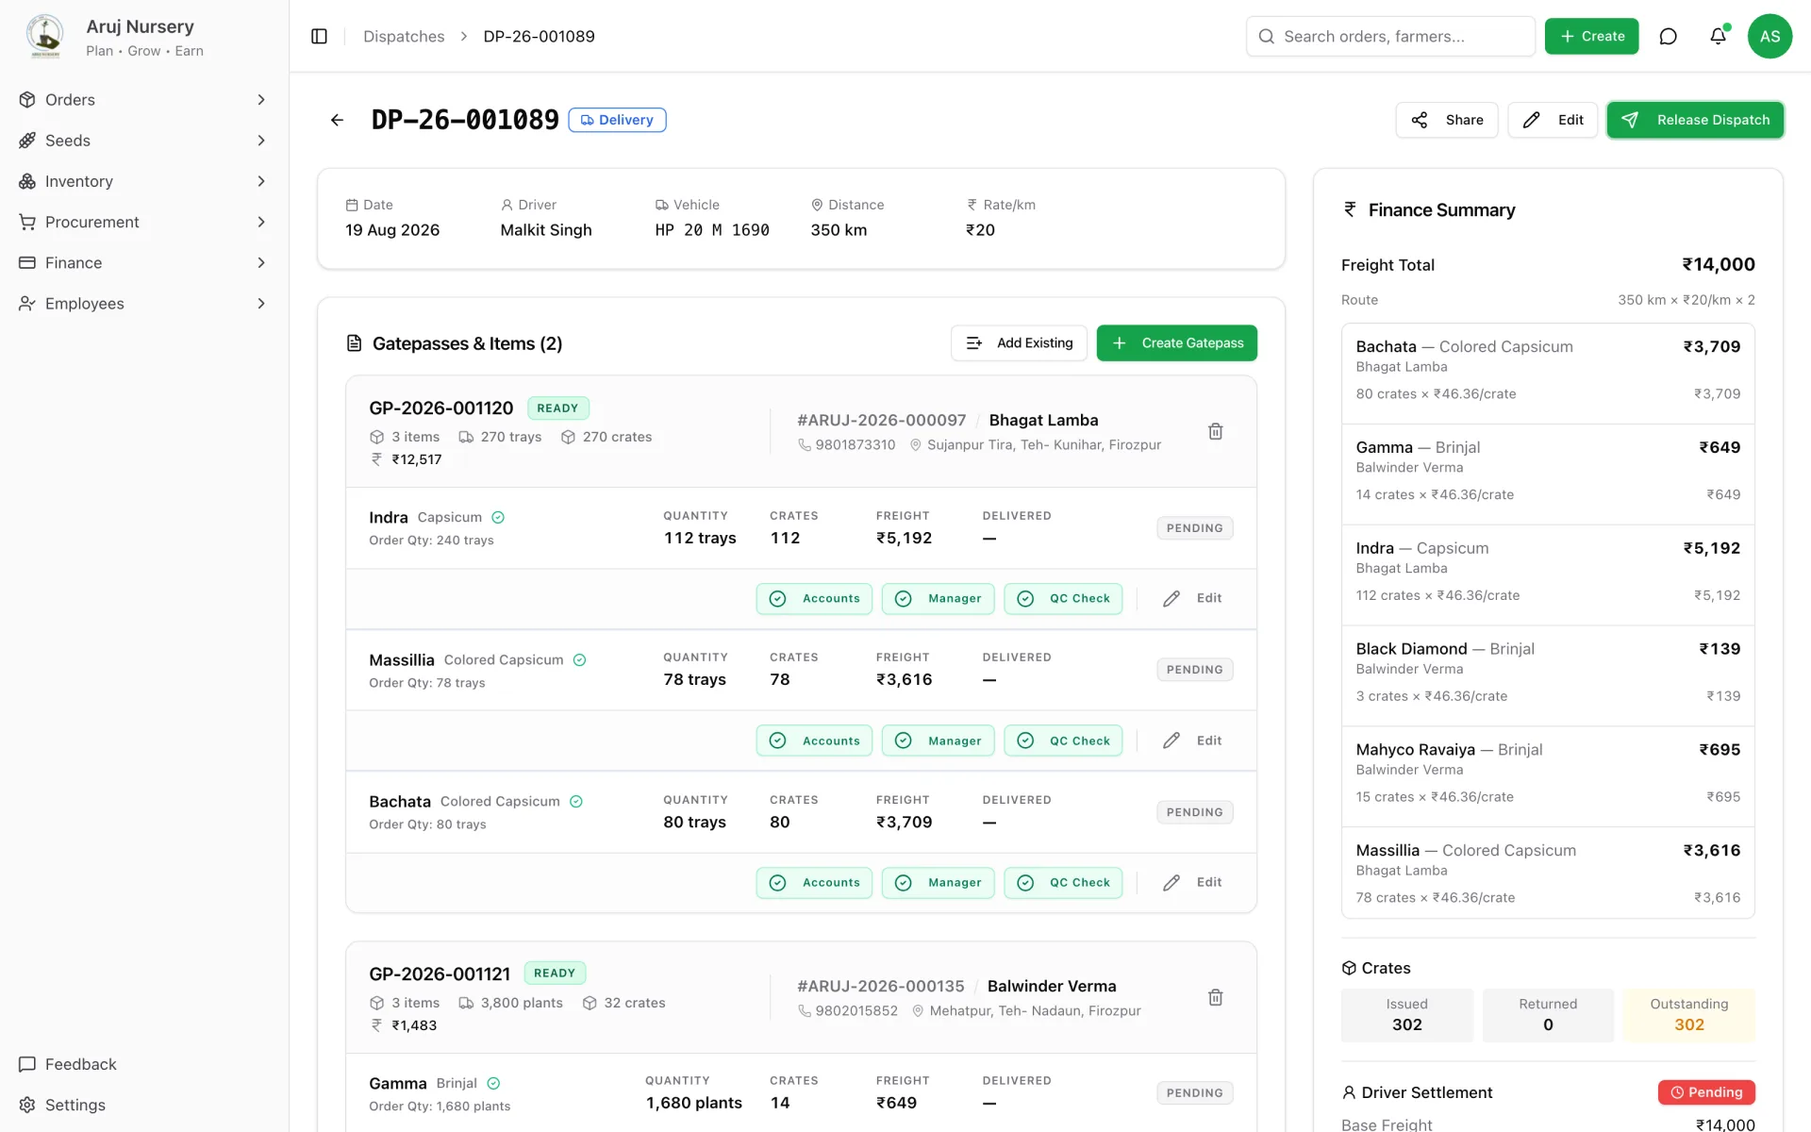
Task: Click the Inventory icon in sidebar
Action: coord(27,181)
